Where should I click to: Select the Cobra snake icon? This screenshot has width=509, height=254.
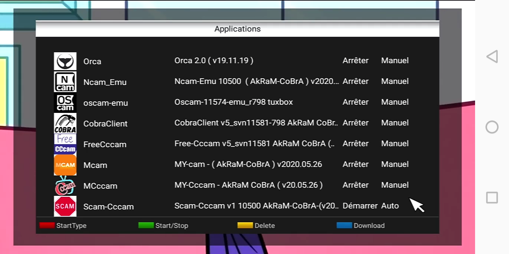coord(65,123)
